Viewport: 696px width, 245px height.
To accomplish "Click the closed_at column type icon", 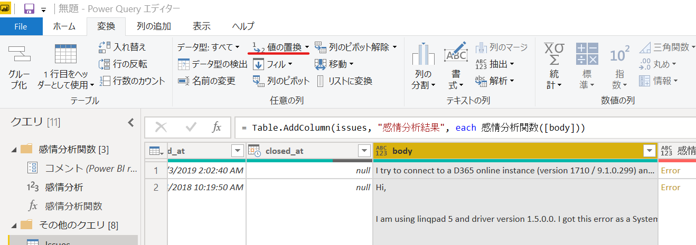I will click(x=255, y=151).
